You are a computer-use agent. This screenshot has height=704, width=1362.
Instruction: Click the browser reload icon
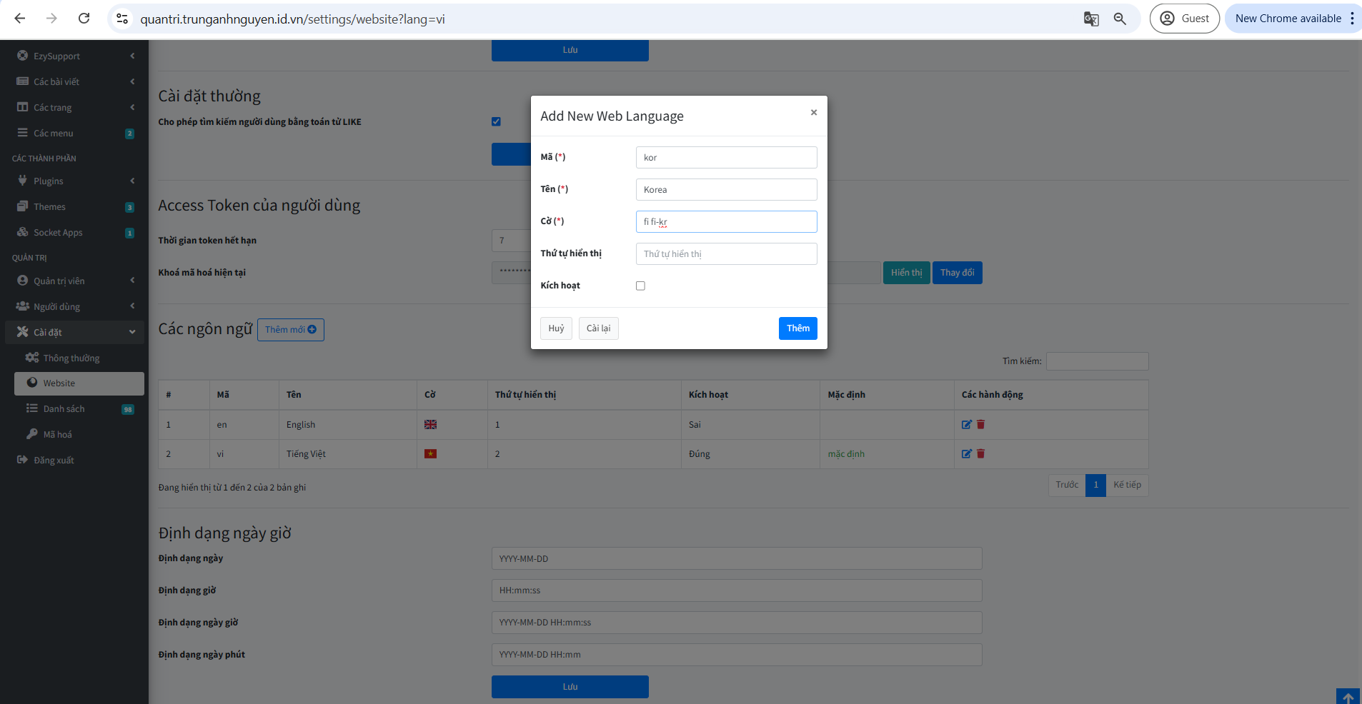pos(84,19)
